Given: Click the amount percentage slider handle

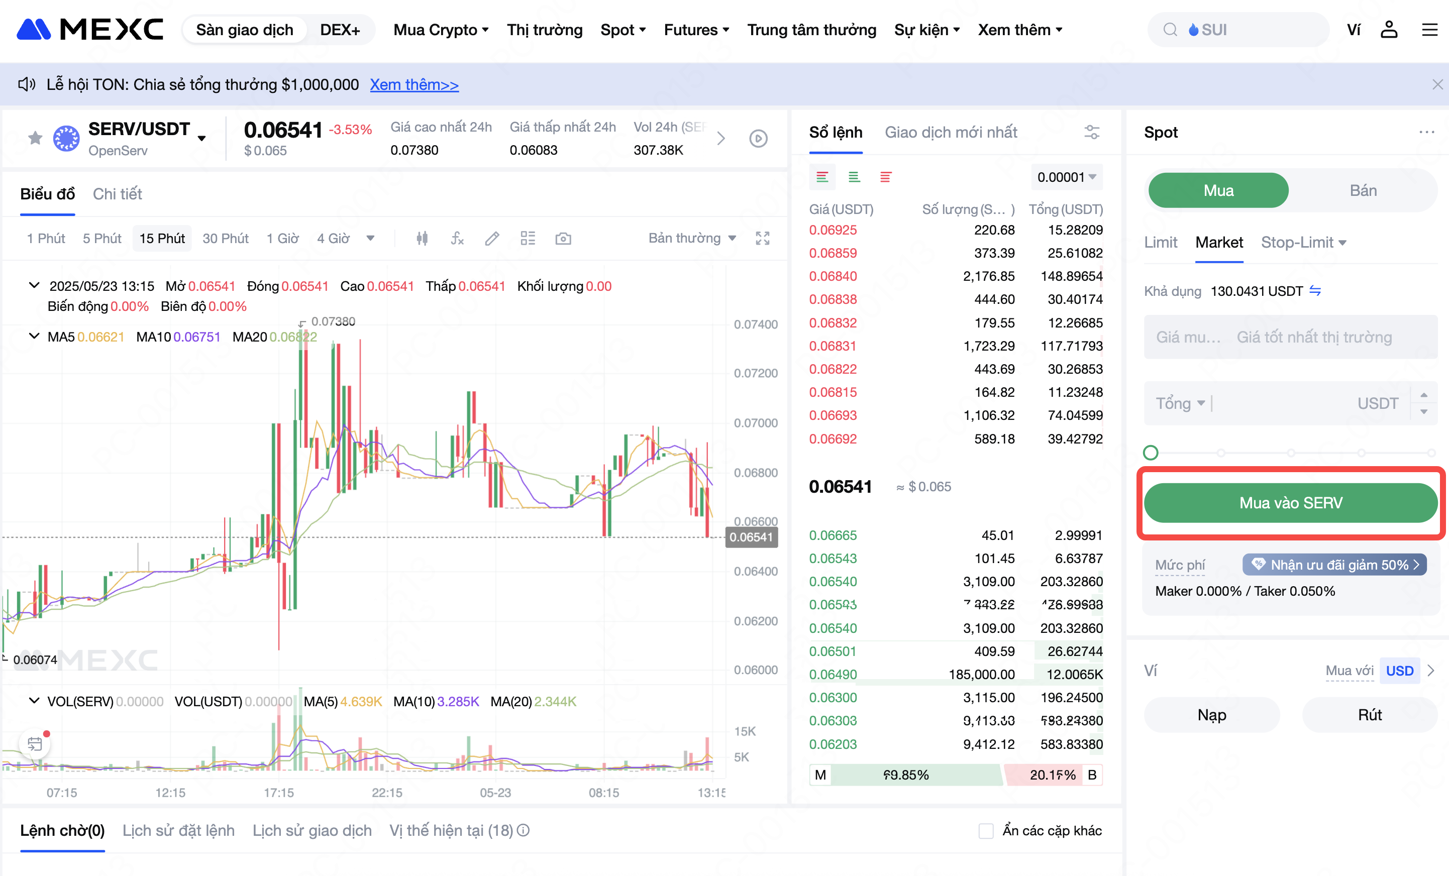Looking at the screenshot, I should click(1151, 453).
